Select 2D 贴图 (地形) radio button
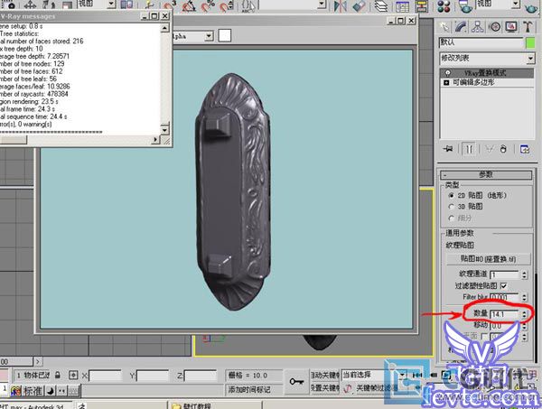This screenshot has width=542, height=409. (x=451, y=196)
